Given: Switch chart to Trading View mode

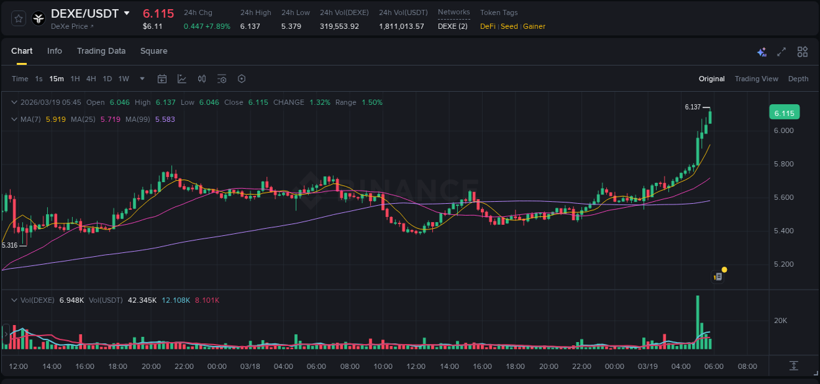Looking at the screenshot, I should point(756,79).
